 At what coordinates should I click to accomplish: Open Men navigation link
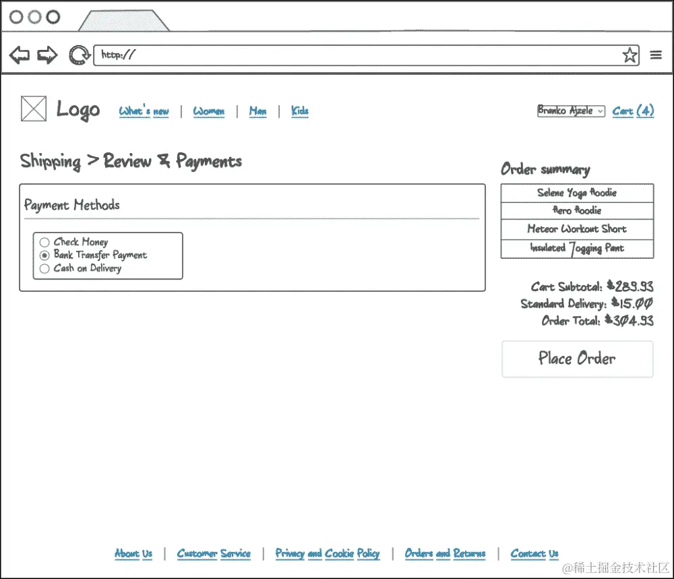pyautogui.click(x=257, y=111)
